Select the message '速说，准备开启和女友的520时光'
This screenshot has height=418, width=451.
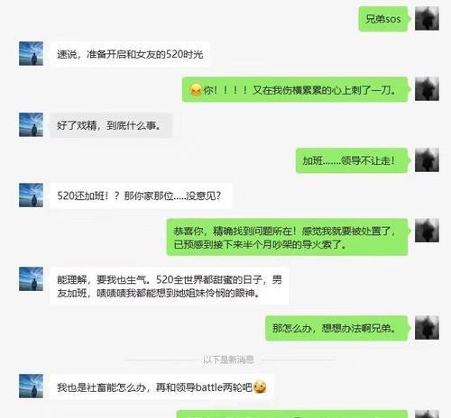coord(130,54)
